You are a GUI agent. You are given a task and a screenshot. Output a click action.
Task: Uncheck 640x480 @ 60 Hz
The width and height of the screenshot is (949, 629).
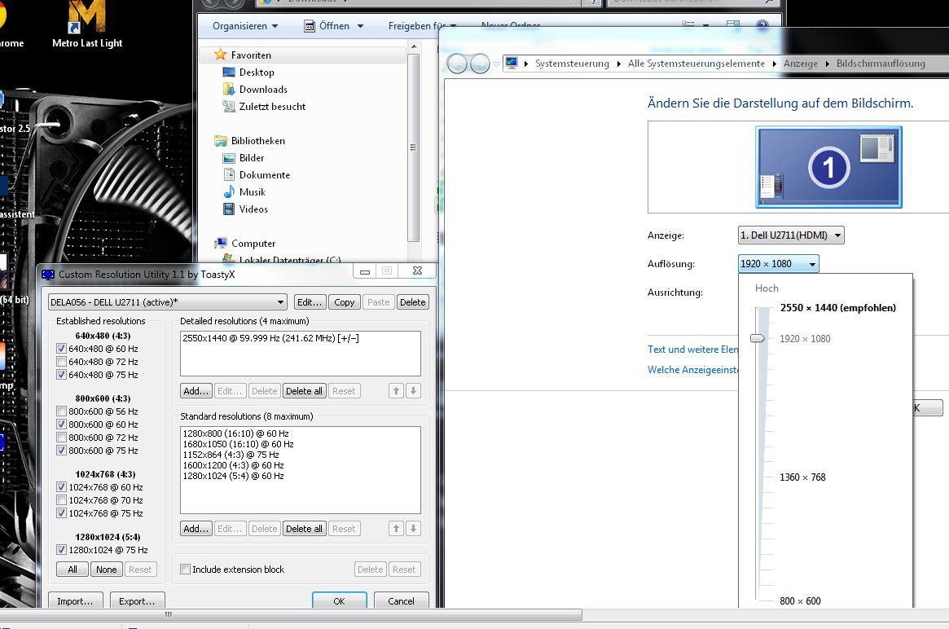point(61,349)
